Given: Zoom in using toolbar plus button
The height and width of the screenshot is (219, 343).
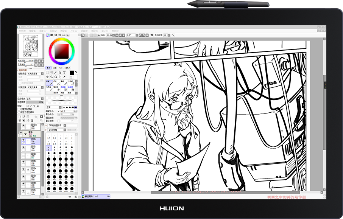Looking at the screenshot, I should tap(120, 35).
